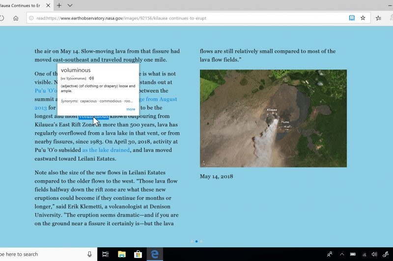This screenshot has height=261, width=393.
Task: Open the Favorites hub icon
Action: pos(378,18)
